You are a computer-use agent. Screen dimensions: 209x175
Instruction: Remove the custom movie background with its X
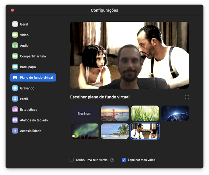[158, 124]
